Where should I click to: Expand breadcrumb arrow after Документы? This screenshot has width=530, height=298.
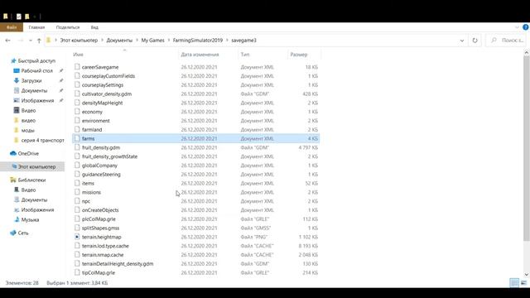coord(137,41)
